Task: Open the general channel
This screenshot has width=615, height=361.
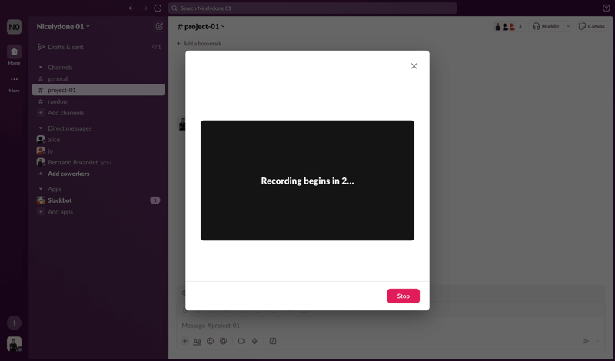Action: pos(98,79)
